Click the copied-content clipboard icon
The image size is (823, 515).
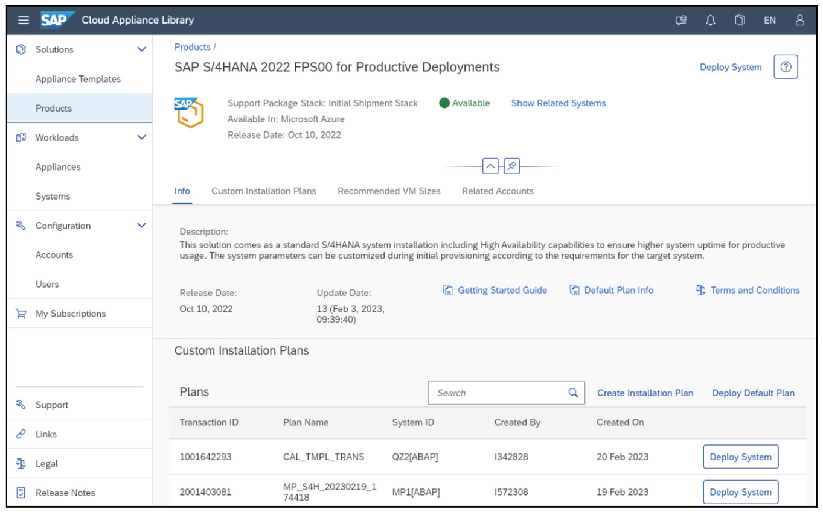740,20
